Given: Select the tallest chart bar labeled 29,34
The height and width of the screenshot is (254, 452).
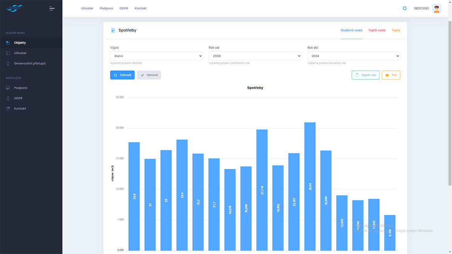Looking at the screenshot, I should pos(310,186).
